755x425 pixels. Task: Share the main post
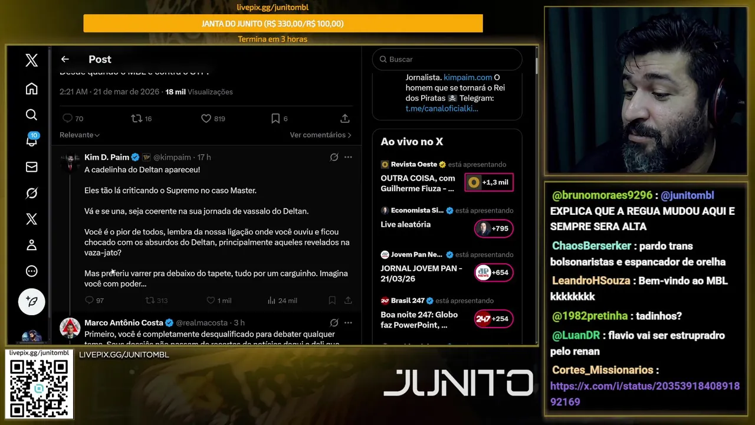(x=345, y=119)
